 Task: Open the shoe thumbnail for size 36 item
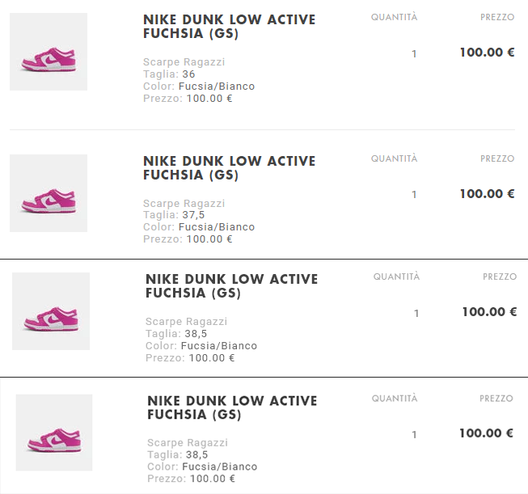[49, 52]
